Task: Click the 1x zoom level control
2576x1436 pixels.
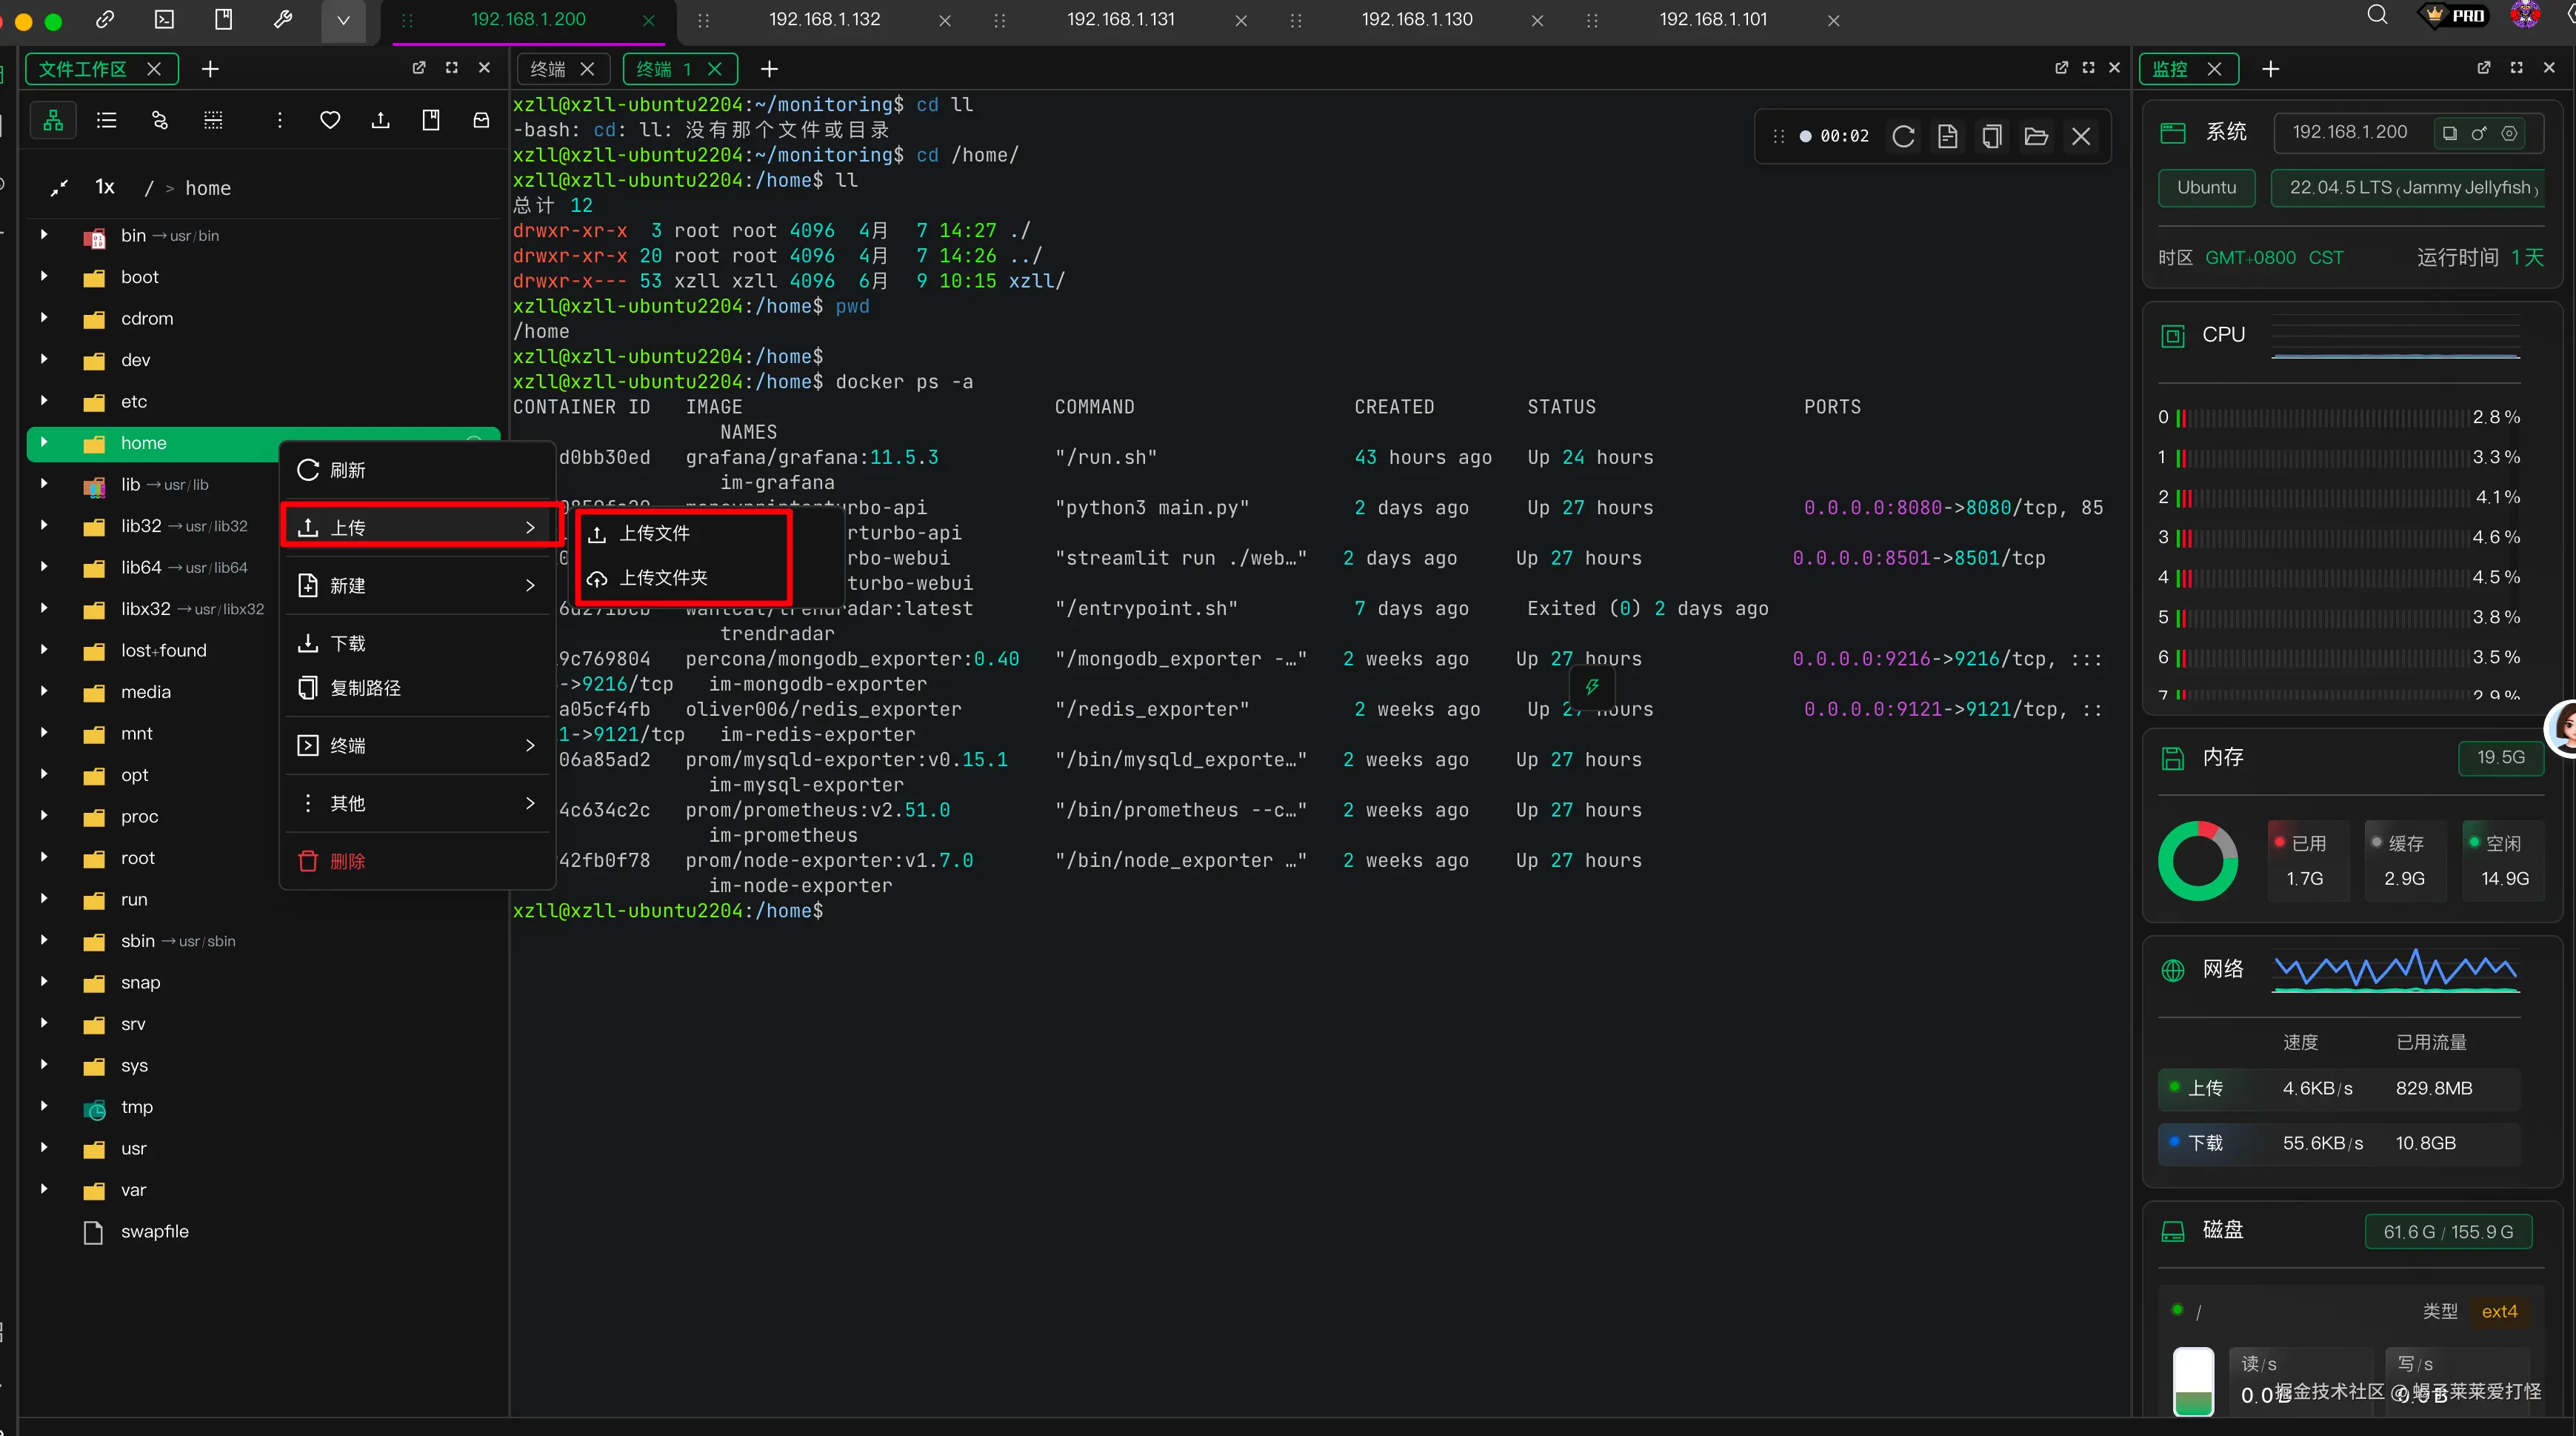Action: point(105,187)
